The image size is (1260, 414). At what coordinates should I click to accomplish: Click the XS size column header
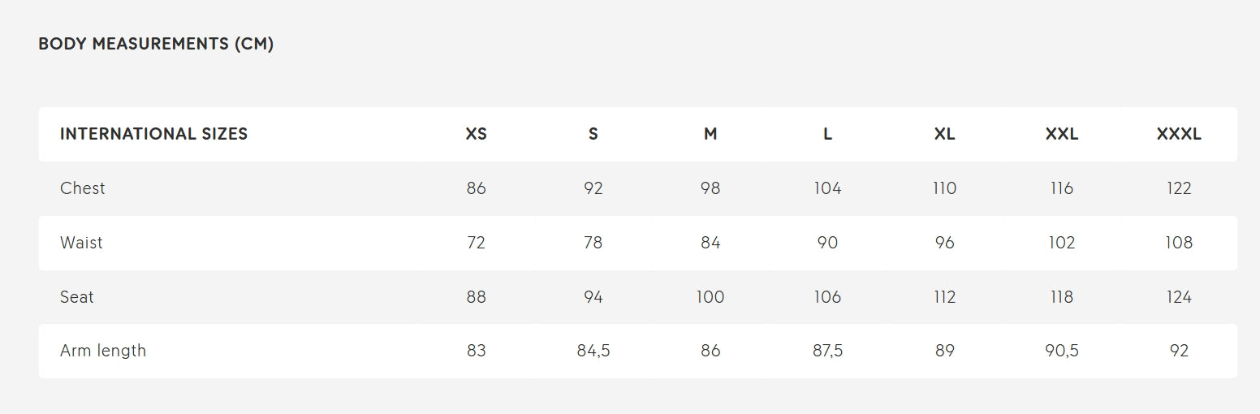click(x=477, y=134)
